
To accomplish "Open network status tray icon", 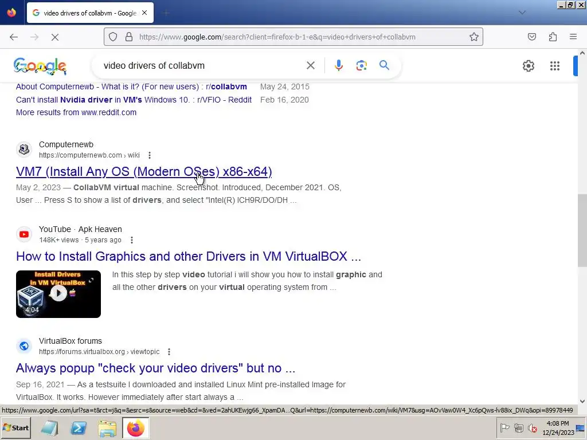I will coord(518,427).
